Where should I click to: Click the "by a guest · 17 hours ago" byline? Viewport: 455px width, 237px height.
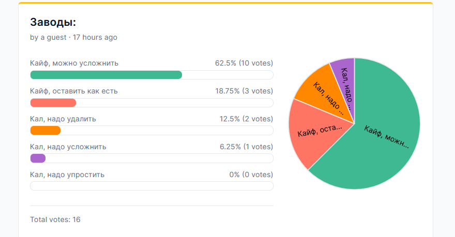point(73,37)
